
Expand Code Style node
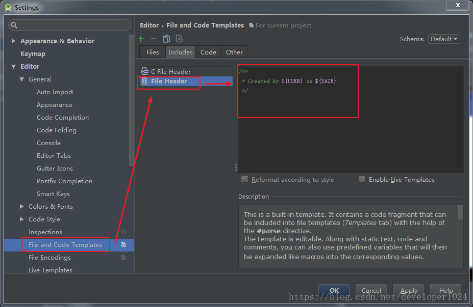[x=22, y=219]
